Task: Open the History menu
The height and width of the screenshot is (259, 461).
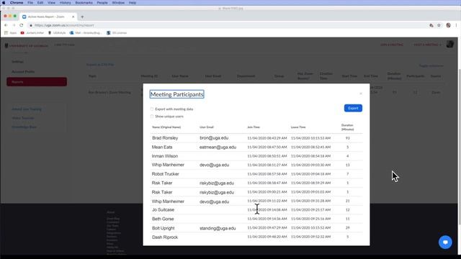Action: pos(66,3)
